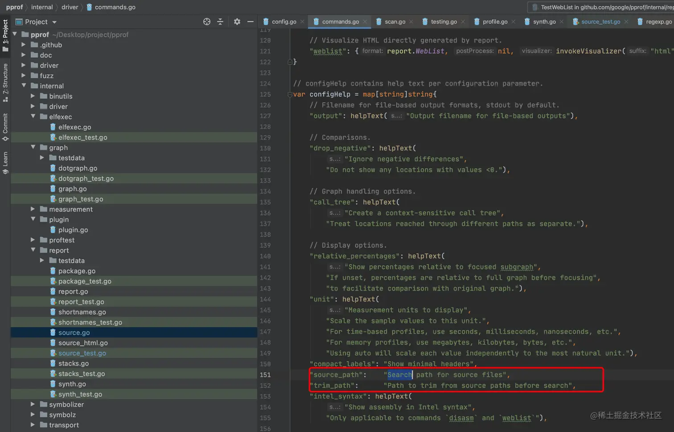Open source_html.go in project tree

[x=83, y=343]
